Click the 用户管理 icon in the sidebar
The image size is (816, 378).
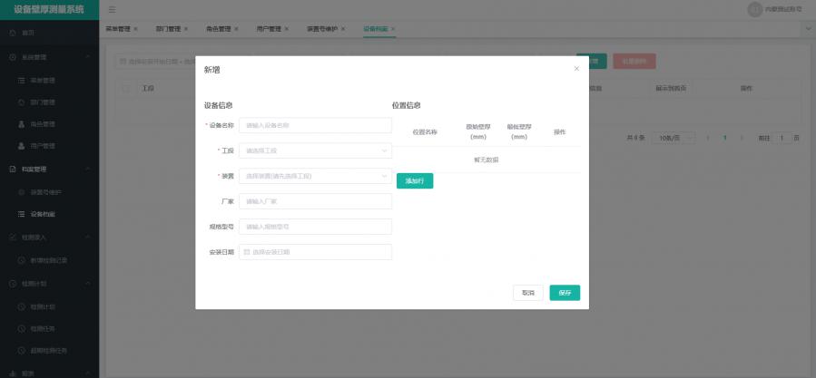(22, 146)
